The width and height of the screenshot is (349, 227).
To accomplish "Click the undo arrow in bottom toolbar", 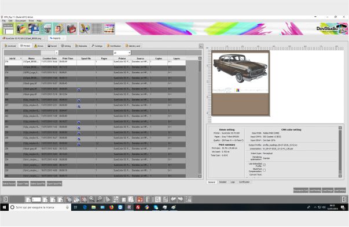I will tap(173, 199).
